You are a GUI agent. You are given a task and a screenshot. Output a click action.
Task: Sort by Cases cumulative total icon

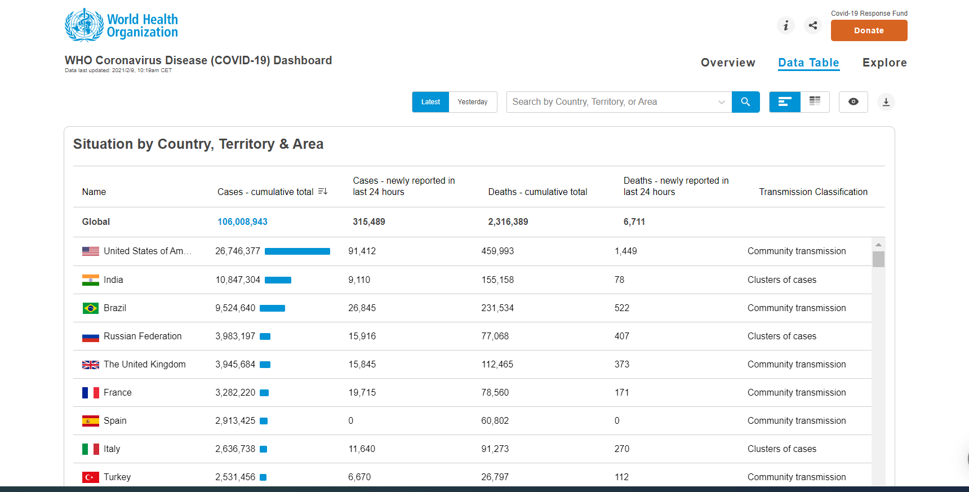pos(323,192)
